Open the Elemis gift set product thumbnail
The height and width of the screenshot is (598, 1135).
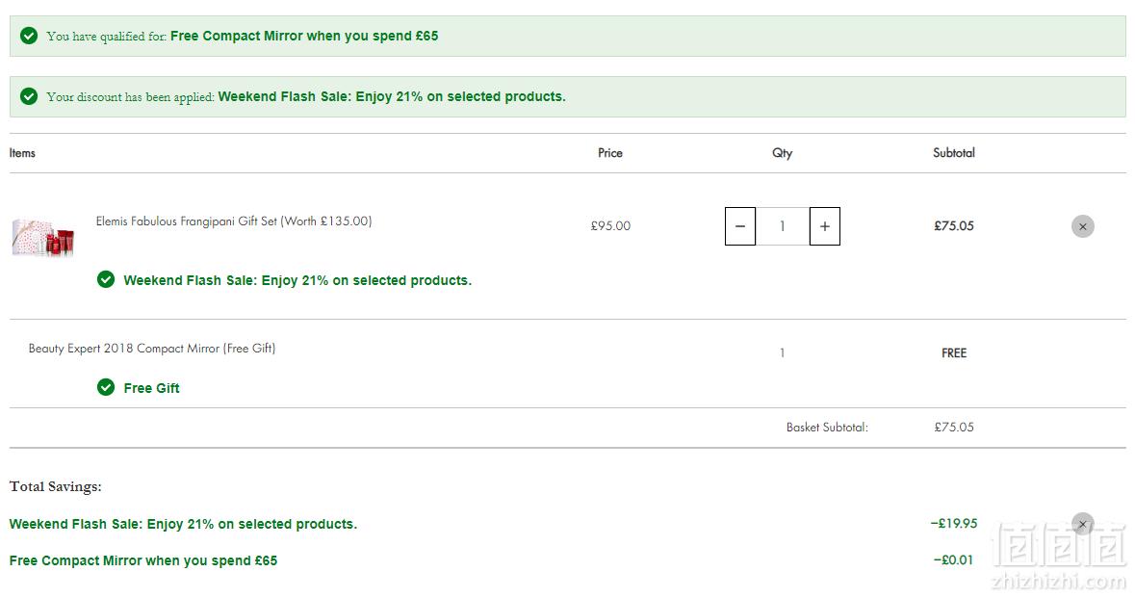[x=43, y=237]
